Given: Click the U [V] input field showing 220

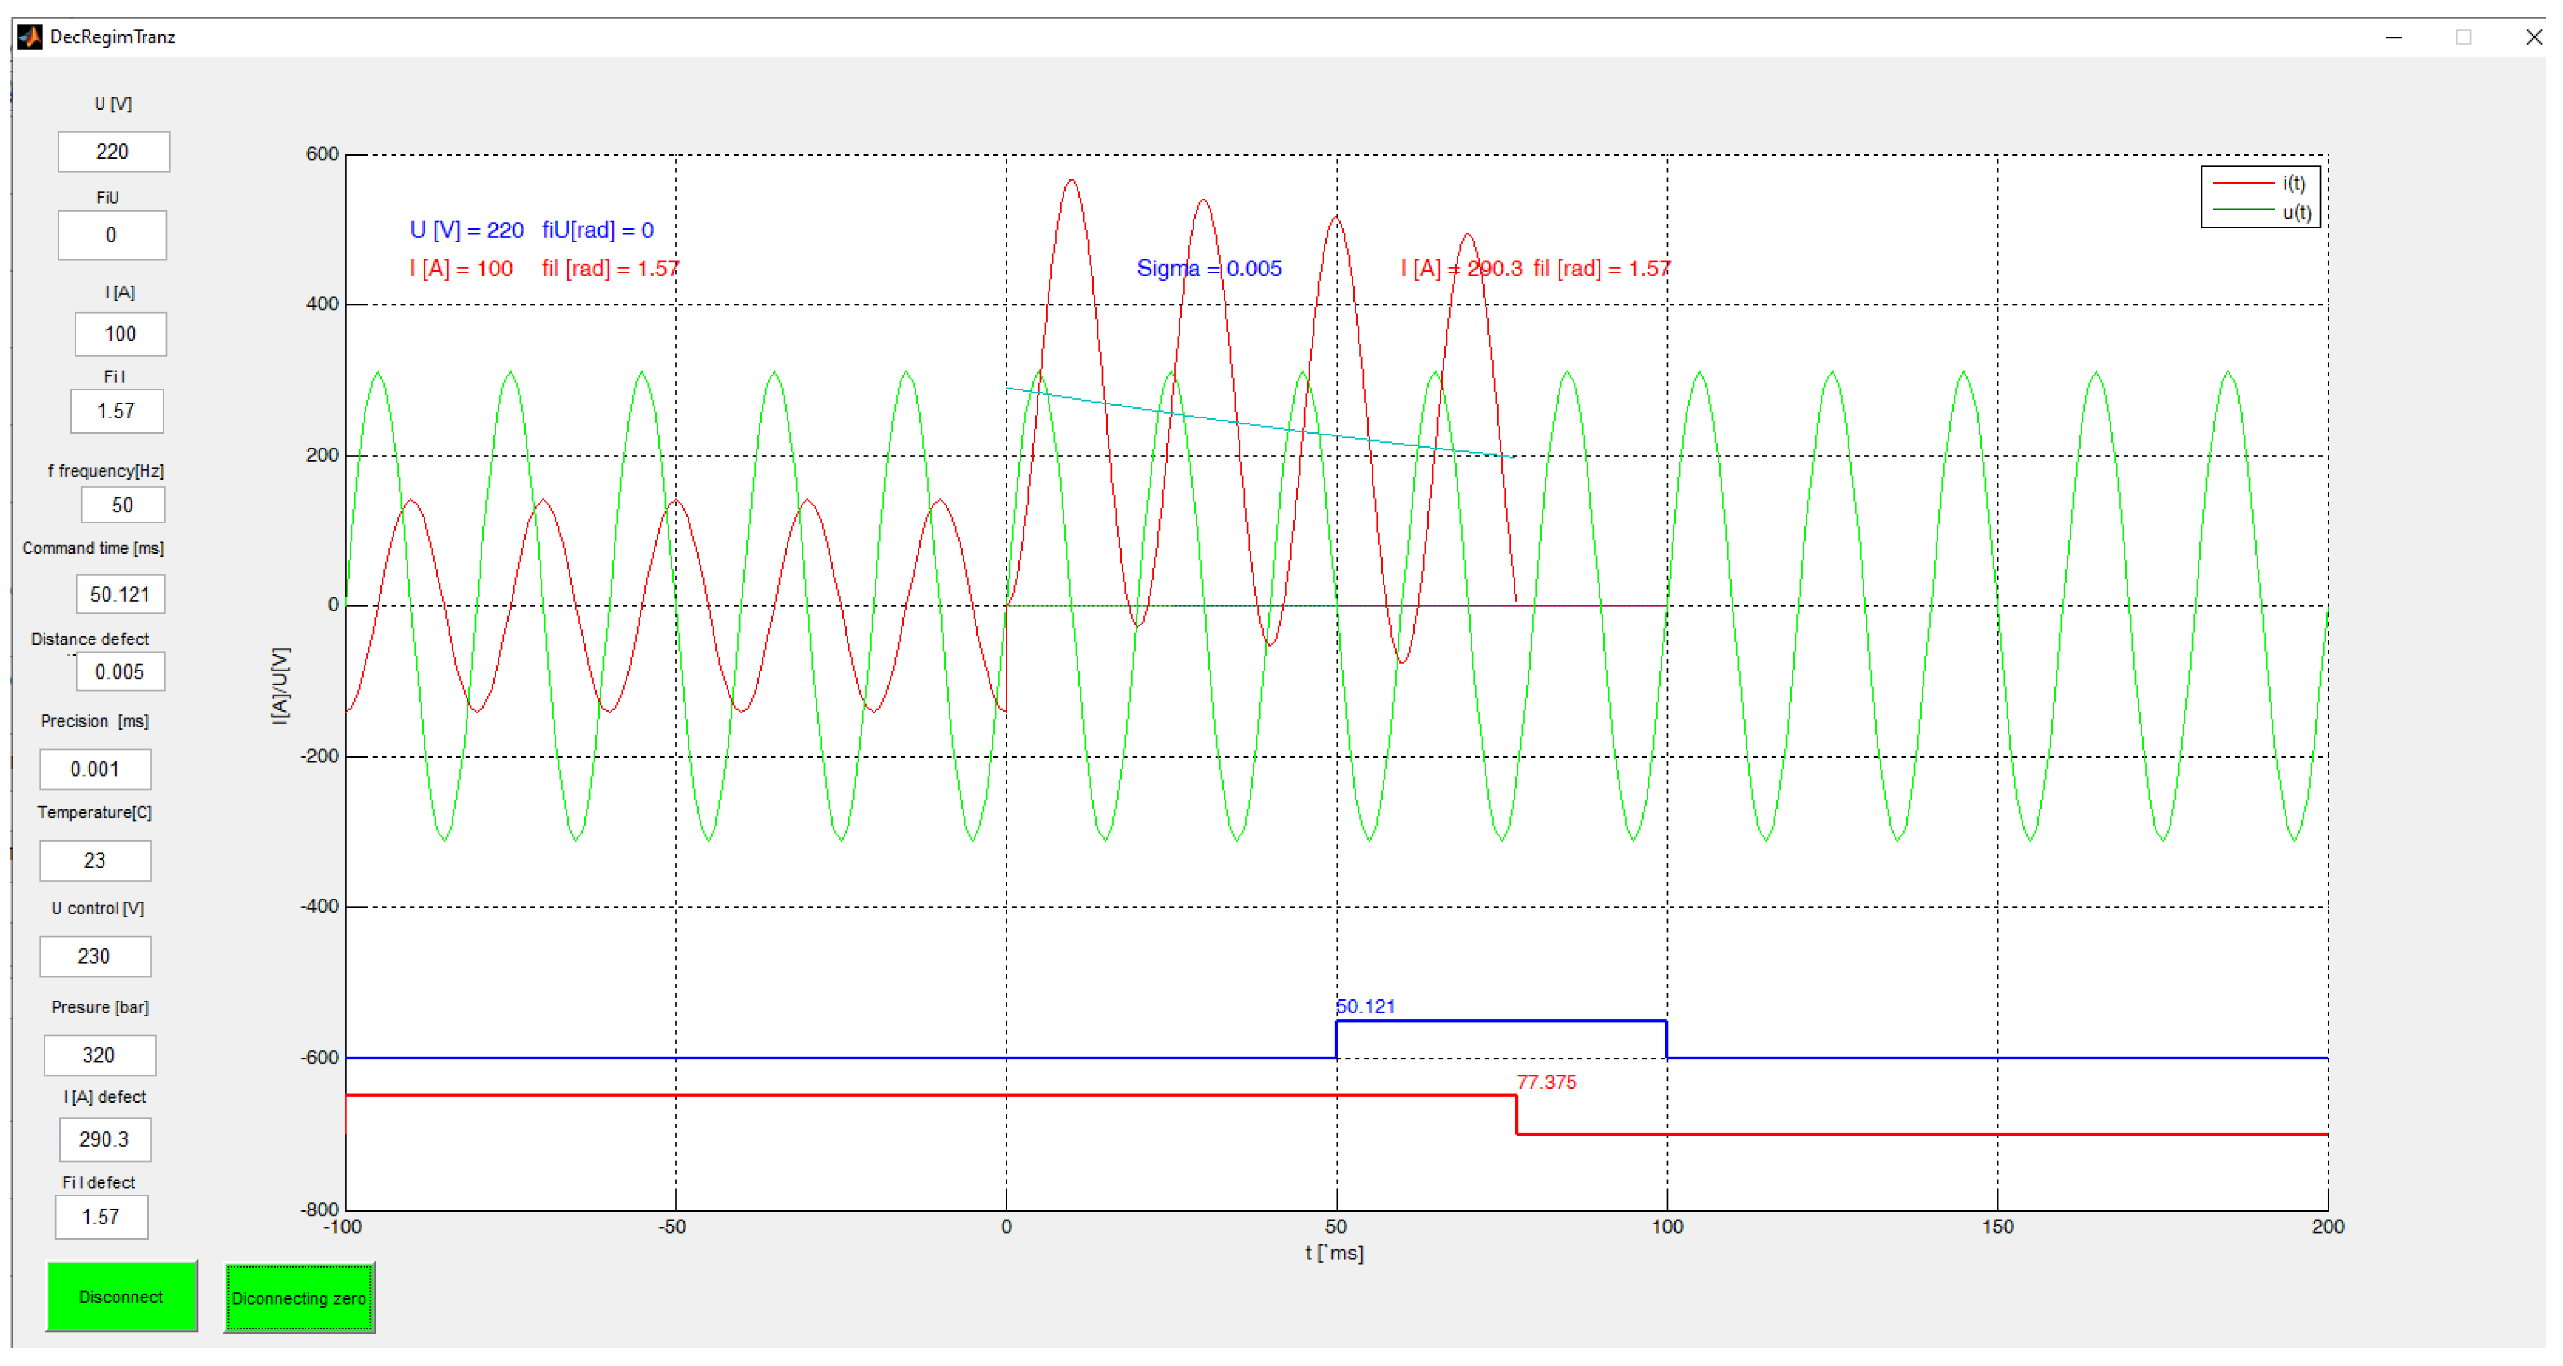Looking at the screenshot, I should [x=114, y=151].
